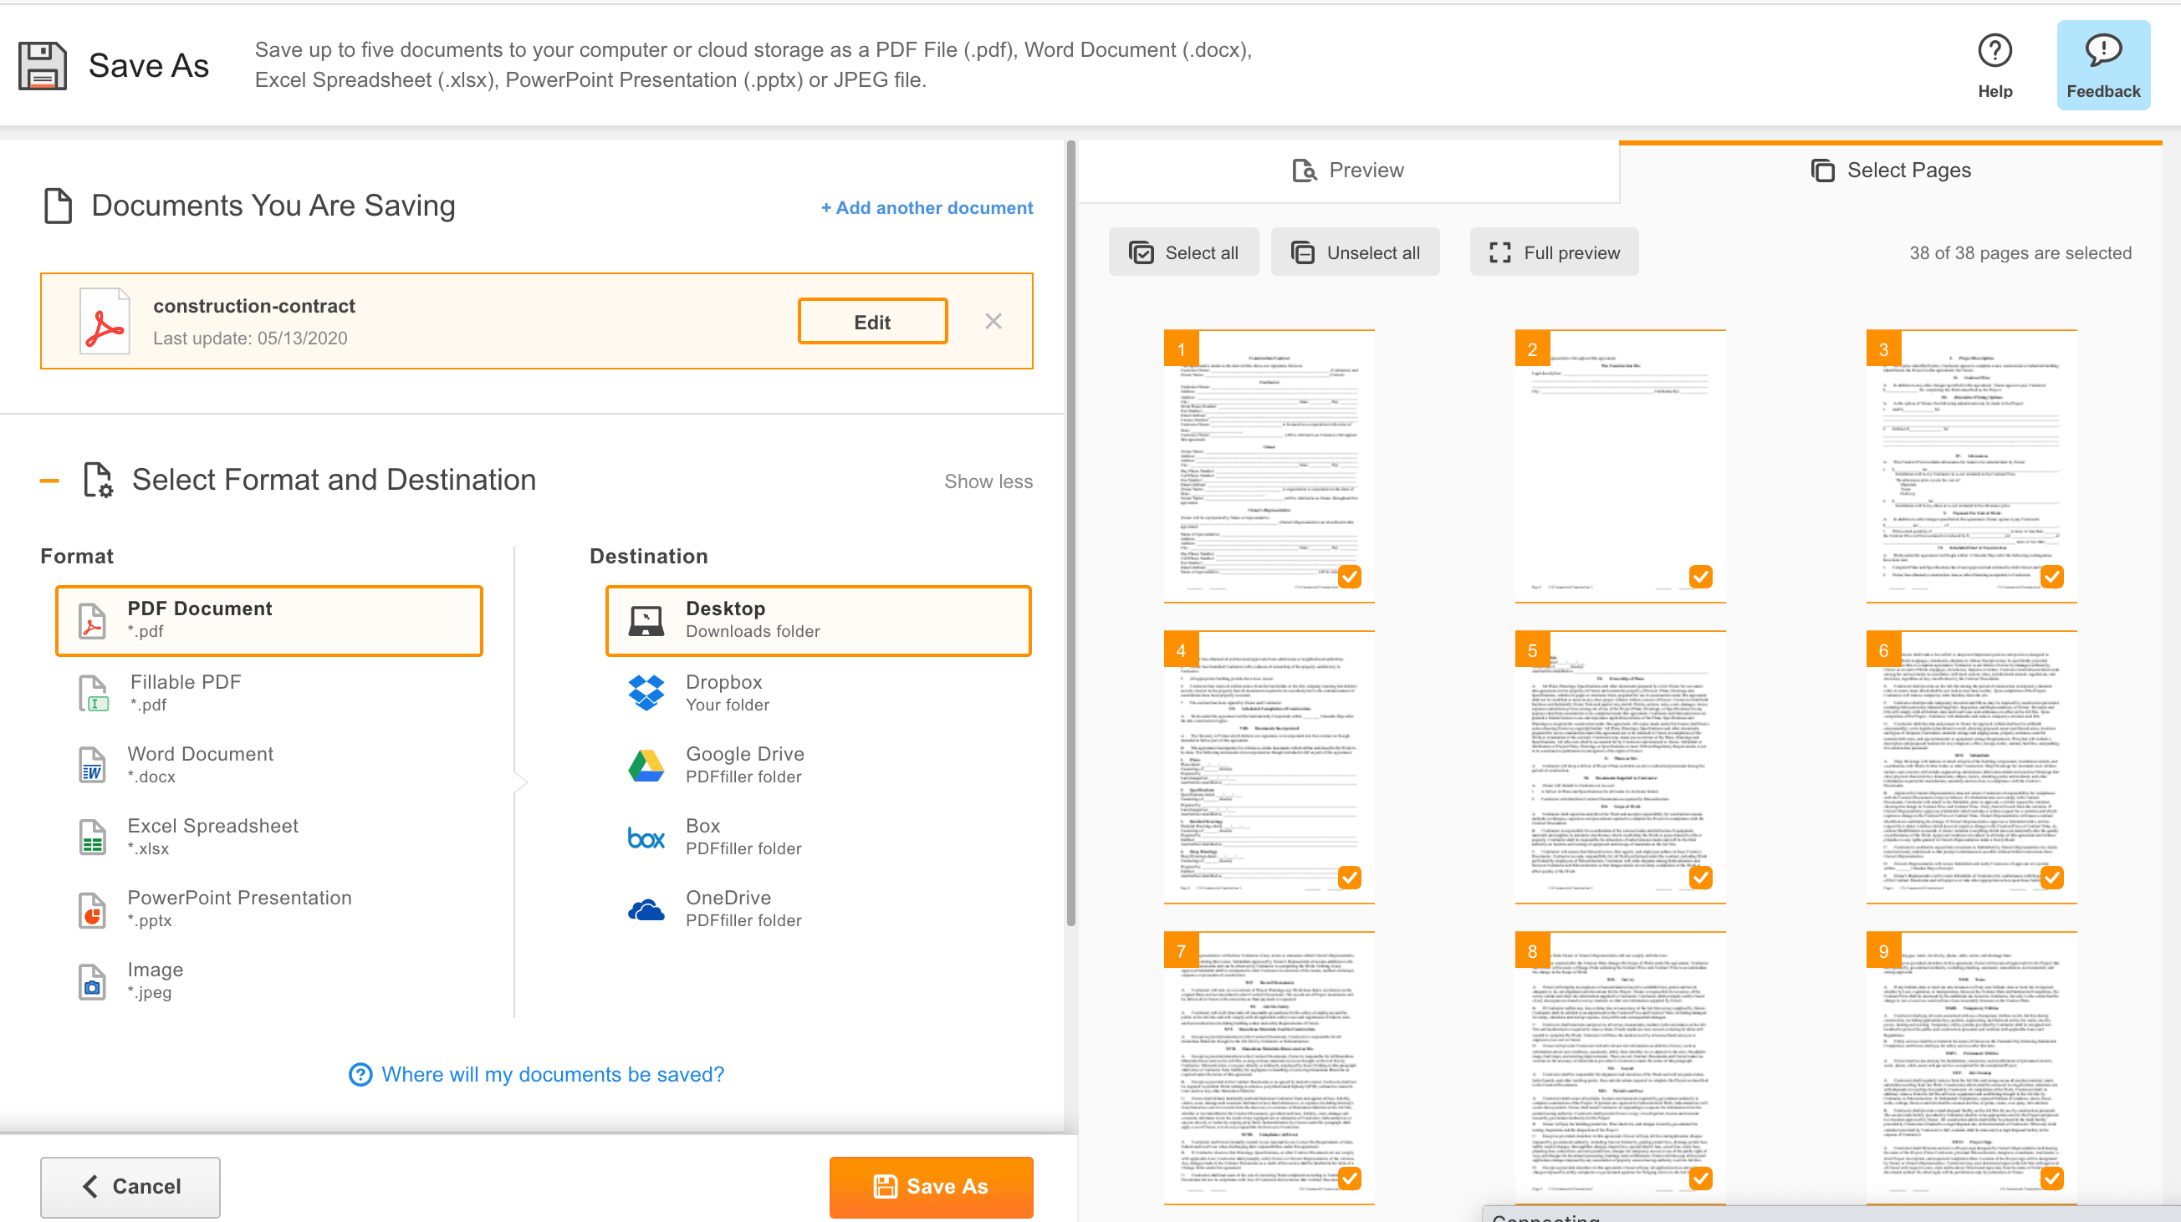Click the Help question mark icon
2181x1222 pixels.
(1994, 51)
